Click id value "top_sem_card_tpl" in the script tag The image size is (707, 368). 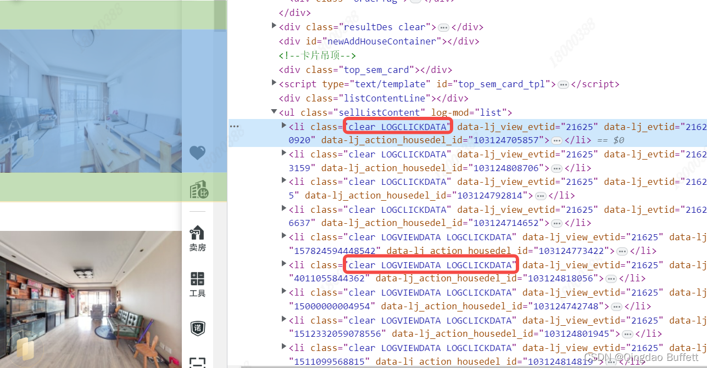point(502,84)
